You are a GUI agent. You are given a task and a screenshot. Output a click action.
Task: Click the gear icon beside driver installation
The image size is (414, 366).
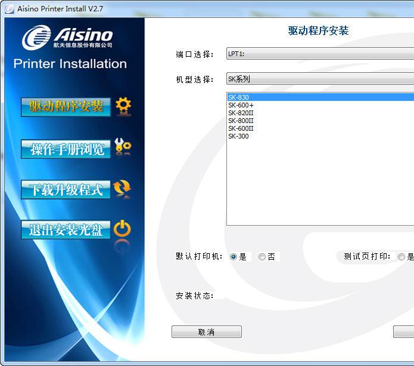pyautogui.click(x=123, y=106)
